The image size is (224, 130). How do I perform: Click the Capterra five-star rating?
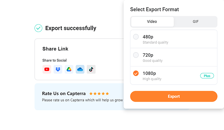click(99, 94)
